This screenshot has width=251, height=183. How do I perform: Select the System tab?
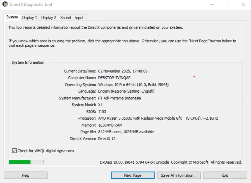click(x=12, y=17)
